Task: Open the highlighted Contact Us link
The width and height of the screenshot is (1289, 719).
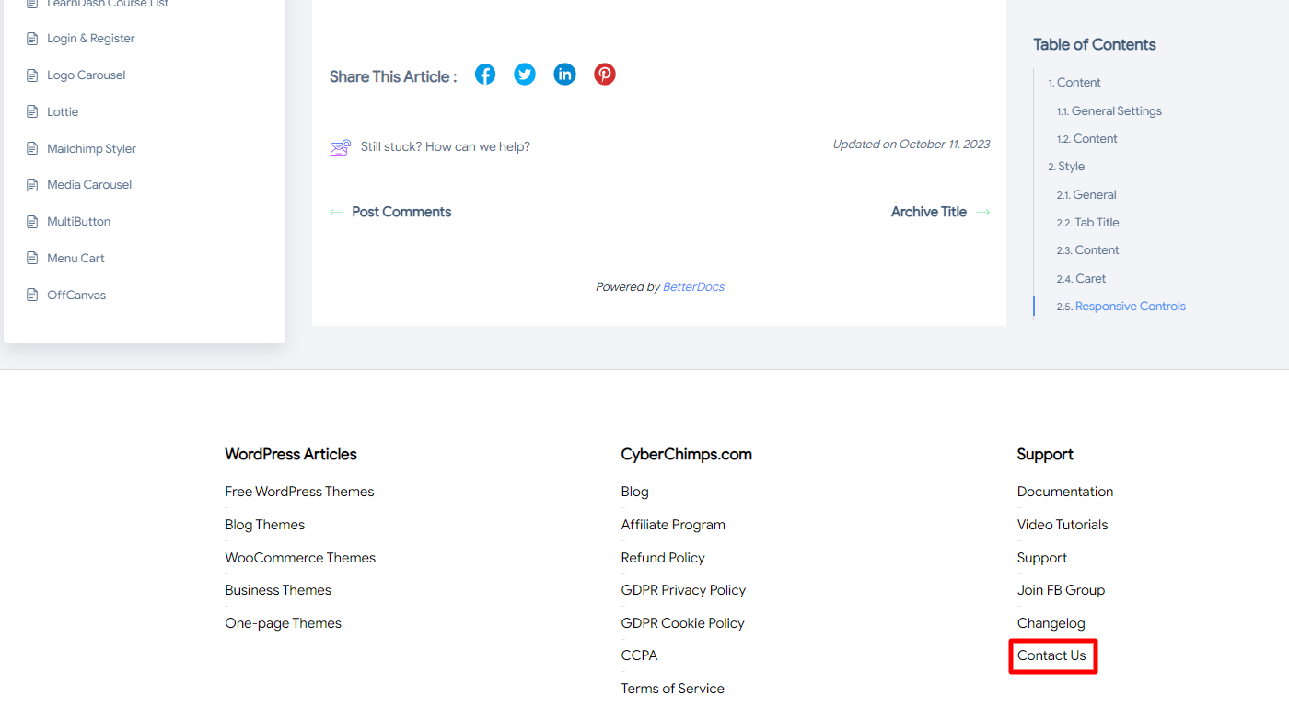Action: [1052, 655]
